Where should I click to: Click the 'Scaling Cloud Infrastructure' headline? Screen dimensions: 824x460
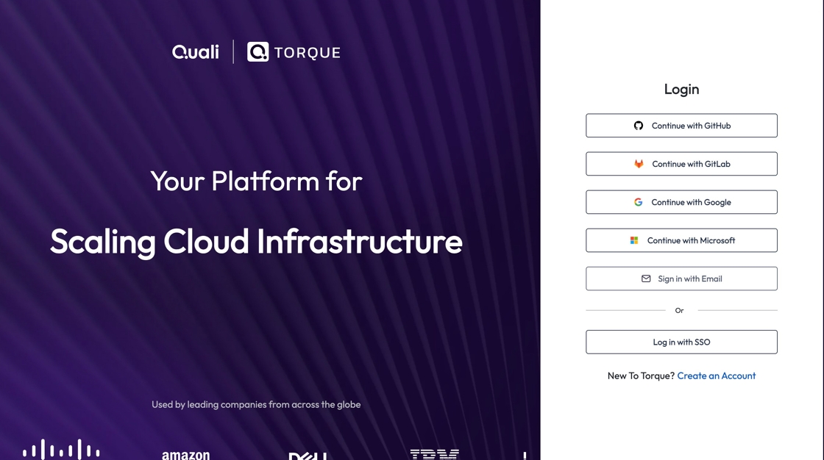coord(256,242)
